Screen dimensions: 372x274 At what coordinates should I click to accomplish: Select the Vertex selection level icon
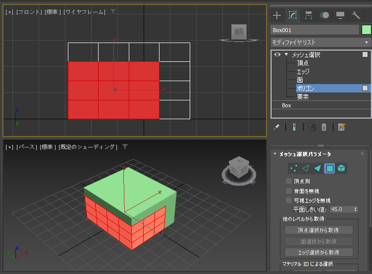point(294,168)
